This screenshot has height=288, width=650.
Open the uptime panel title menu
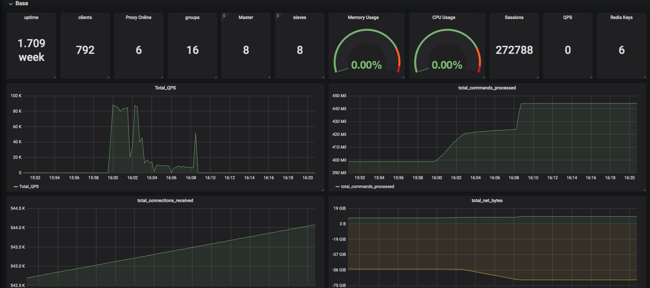(x=31, y=17)
